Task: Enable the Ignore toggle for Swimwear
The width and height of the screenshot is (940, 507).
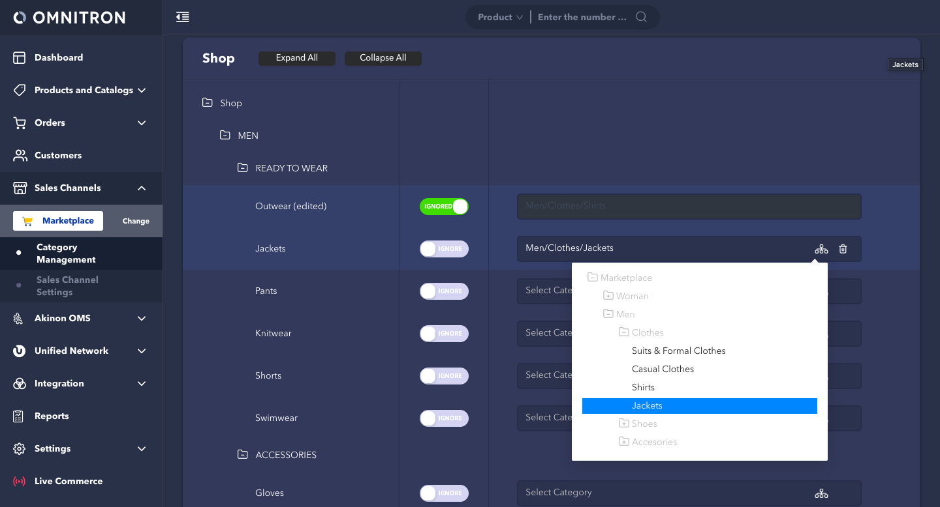Action: click(444, 418)
